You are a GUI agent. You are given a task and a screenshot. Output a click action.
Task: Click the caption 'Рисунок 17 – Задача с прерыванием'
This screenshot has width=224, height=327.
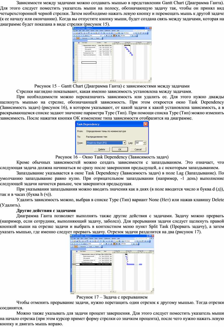112,297
